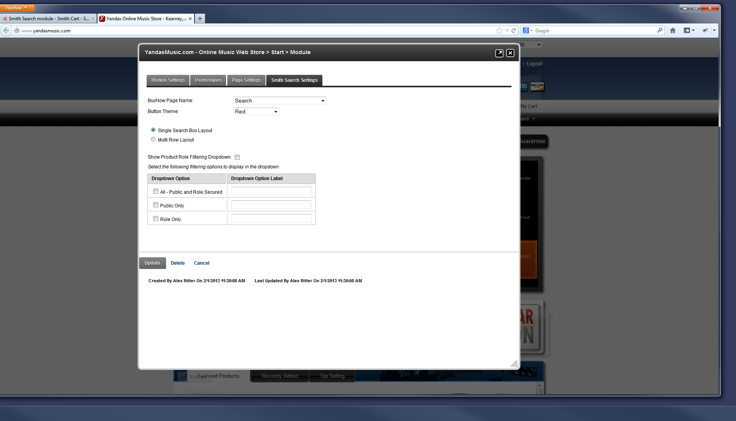Click the Recently Added tab on page
This screenshot has height=421, width=736.
pyautogui.click(x=280, y=376)
